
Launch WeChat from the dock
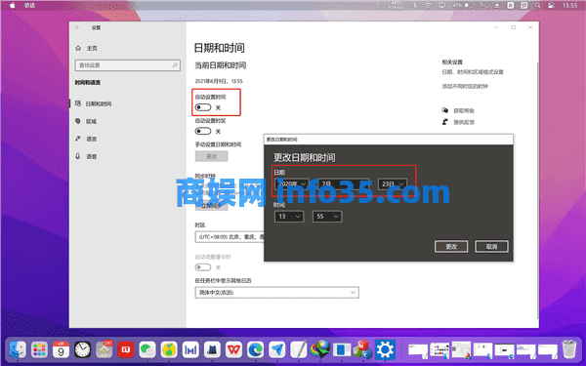pos(147,350)
